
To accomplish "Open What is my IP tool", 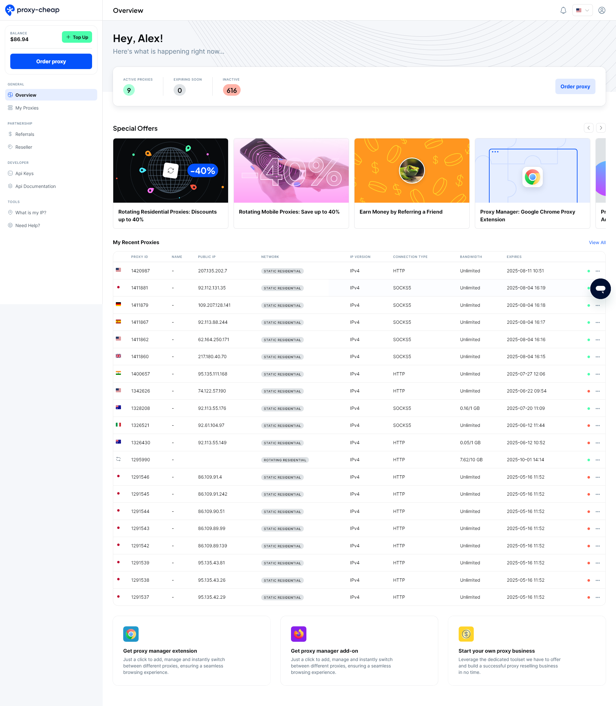I will [30, 213].
